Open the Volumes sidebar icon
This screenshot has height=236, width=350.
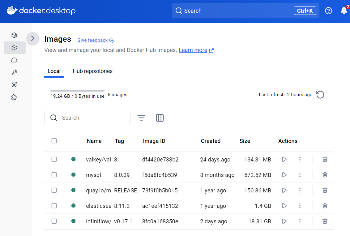coord(14,60)
